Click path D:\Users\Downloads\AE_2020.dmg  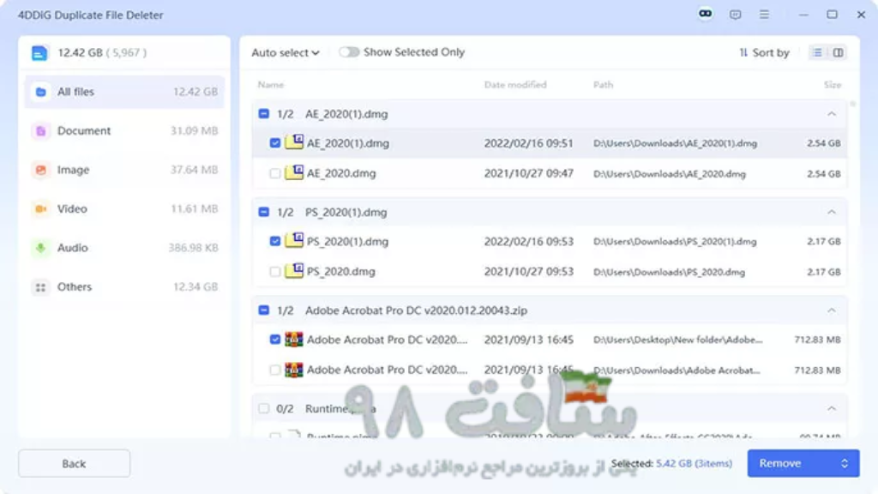coord(670,174)
